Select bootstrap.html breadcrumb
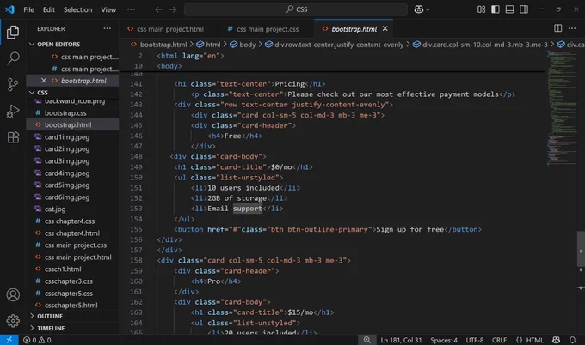 tap(159, 45)
